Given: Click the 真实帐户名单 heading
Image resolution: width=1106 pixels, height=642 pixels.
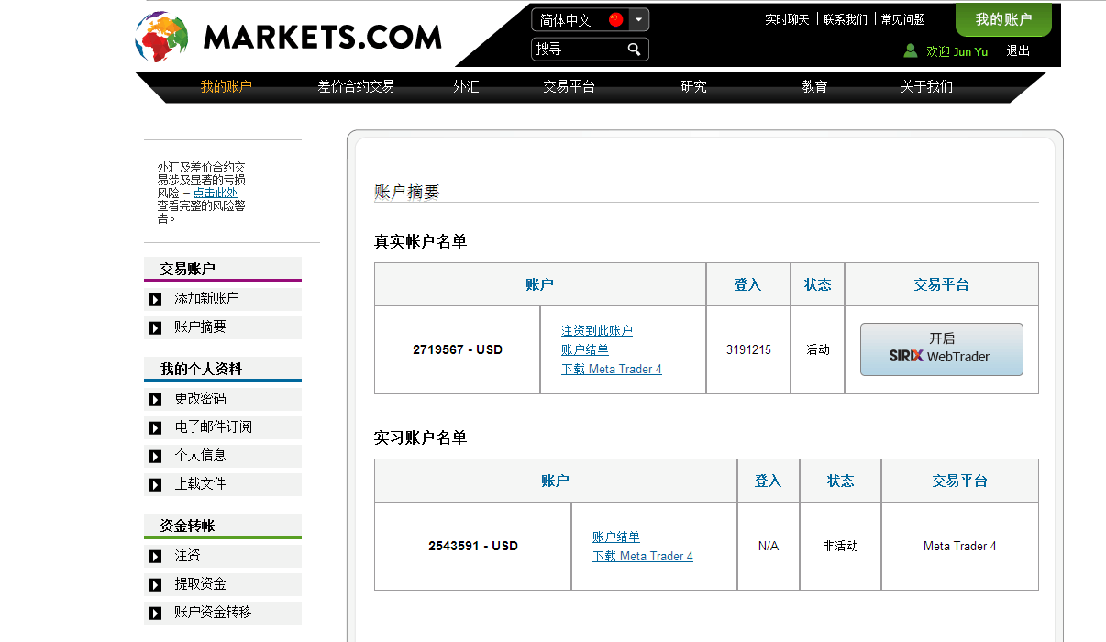Looking at the screenshot, I should pos(421,241).
